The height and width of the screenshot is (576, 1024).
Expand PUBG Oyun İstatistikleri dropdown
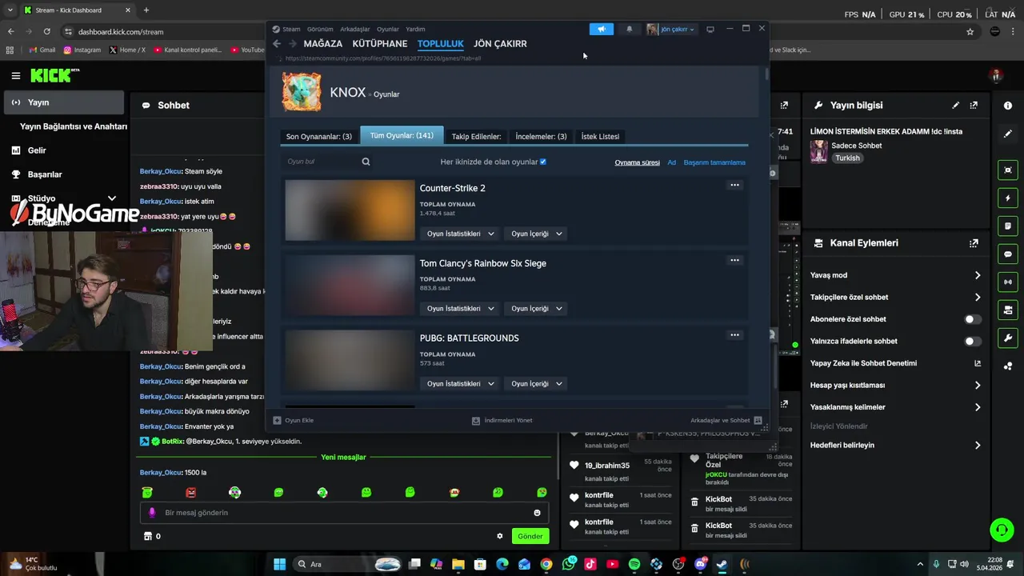pyautogui.click(x=460, y=384)
